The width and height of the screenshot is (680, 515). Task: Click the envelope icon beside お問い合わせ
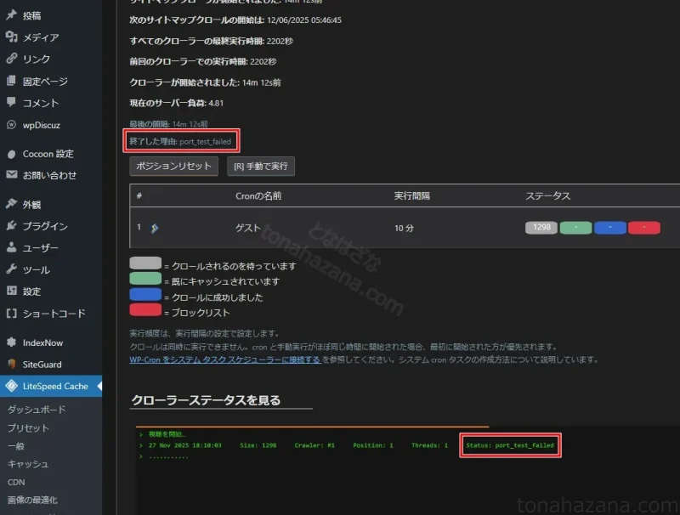(x=11, y=175)
